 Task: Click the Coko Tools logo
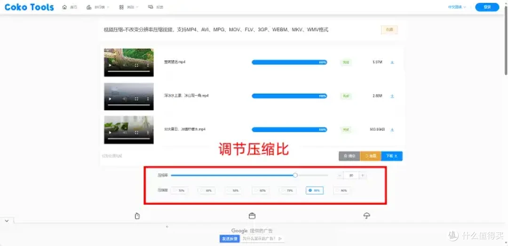tap(29, 7)
